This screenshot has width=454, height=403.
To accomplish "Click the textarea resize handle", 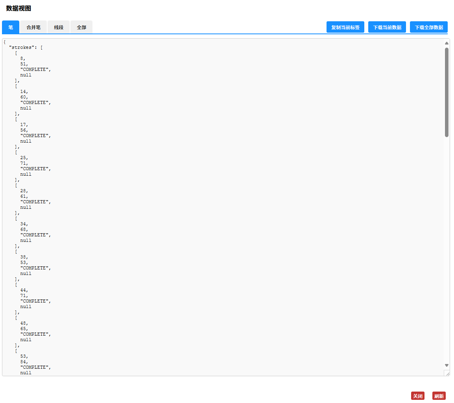I will point(447,373).
